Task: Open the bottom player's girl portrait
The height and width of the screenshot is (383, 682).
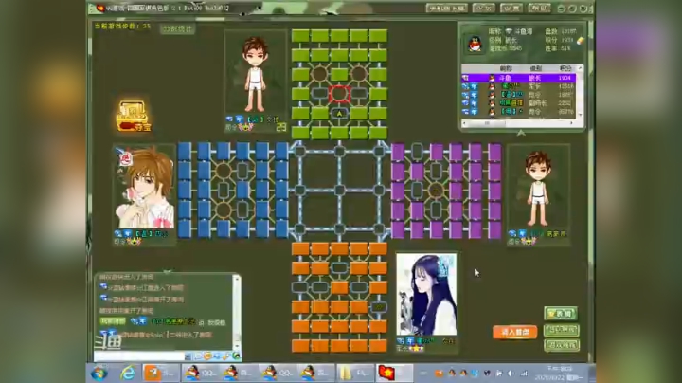Action: coord(426,294)
